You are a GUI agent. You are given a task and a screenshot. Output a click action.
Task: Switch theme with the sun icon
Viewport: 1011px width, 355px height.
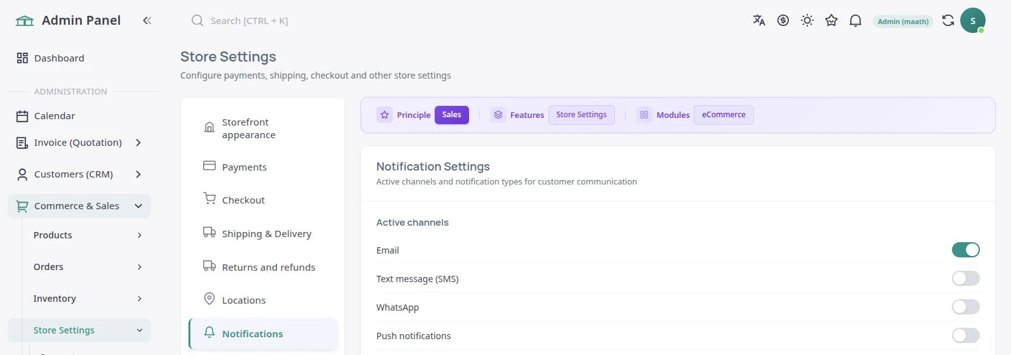(x=807, y=20)
